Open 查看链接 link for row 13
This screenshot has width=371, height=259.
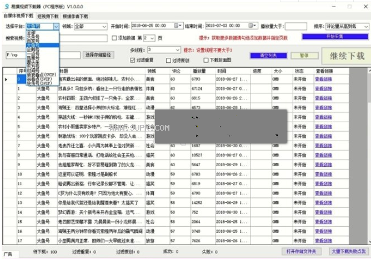click(x=323, y=203)
